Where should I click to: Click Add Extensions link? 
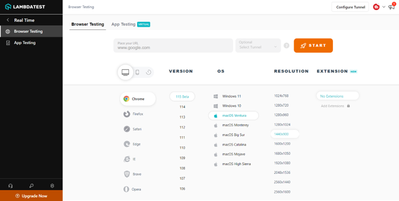tap(332, 106)
